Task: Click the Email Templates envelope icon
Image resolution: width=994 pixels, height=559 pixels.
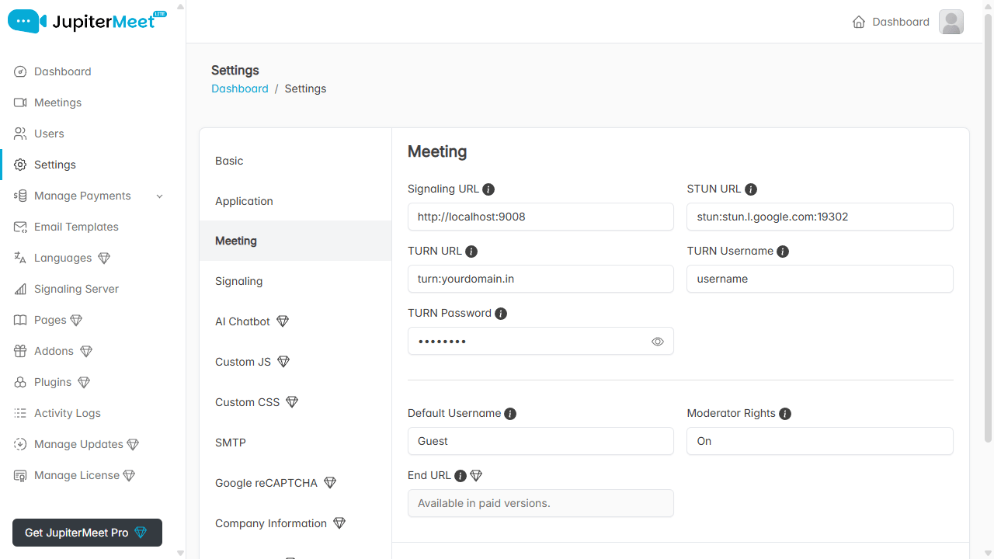Action: [20, 227]
